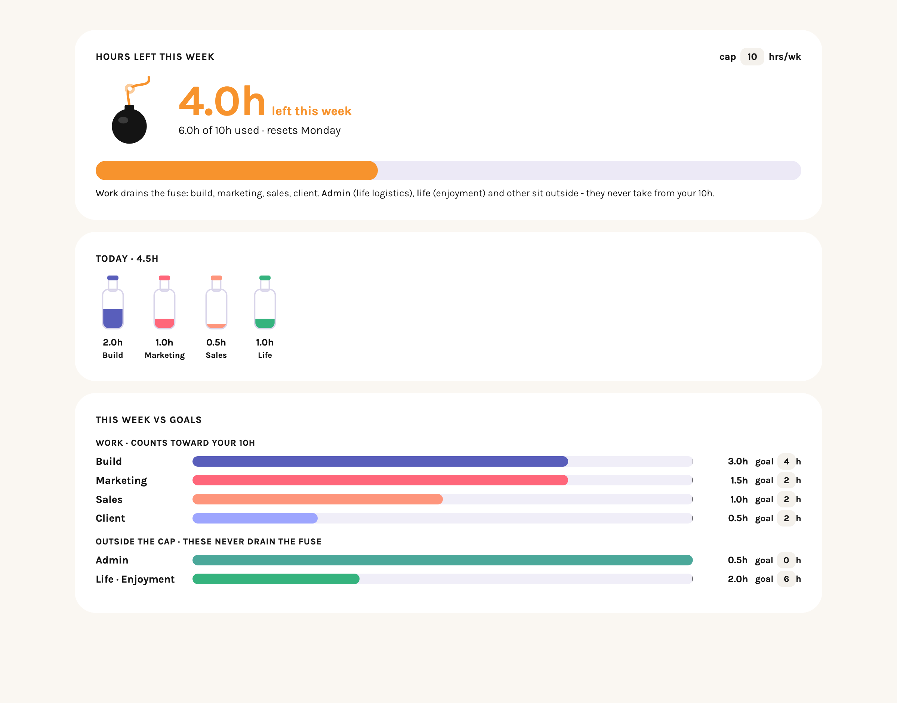The image size is (897, 703).
Task: Click the '0.5h' Admin weekly value
Action: 738,560
